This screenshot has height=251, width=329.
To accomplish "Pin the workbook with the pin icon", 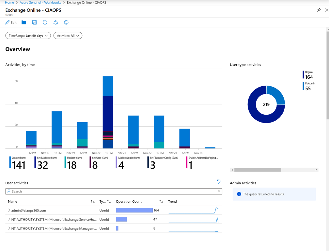I will [x=319, y=10].
